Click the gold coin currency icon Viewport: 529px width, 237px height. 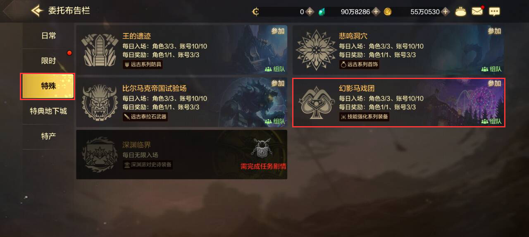tap(387, 12)
